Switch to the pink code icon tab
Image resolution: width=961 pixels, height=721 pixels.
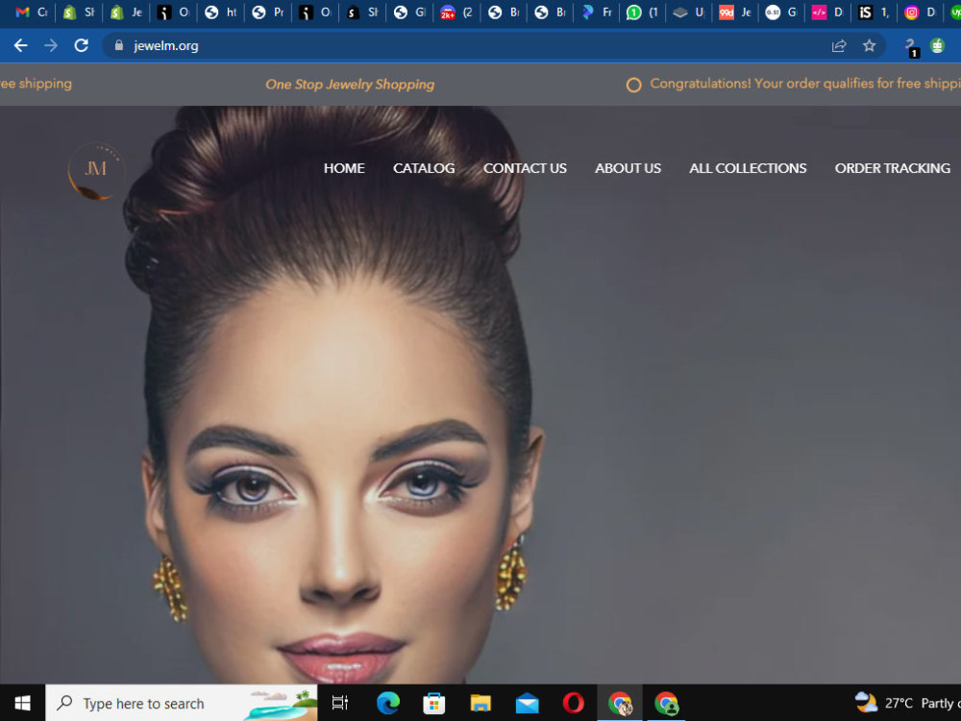(827, 12)
